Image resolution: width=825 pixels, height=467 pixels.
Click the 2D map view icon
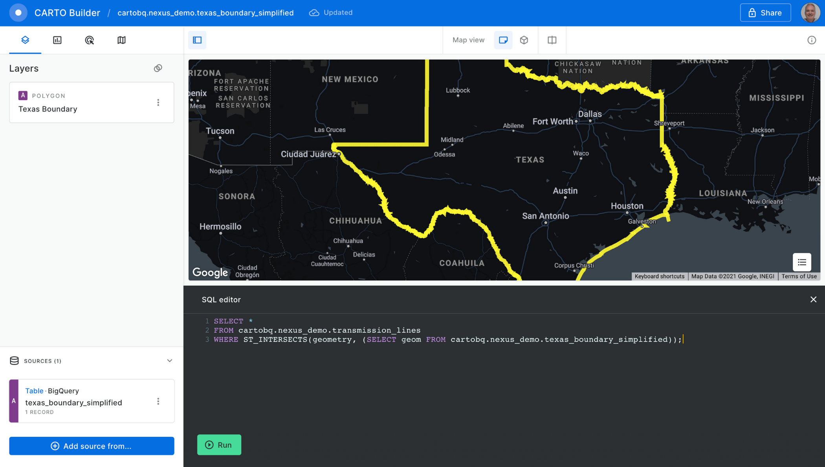pyautogui.click(x=503, y=40)
